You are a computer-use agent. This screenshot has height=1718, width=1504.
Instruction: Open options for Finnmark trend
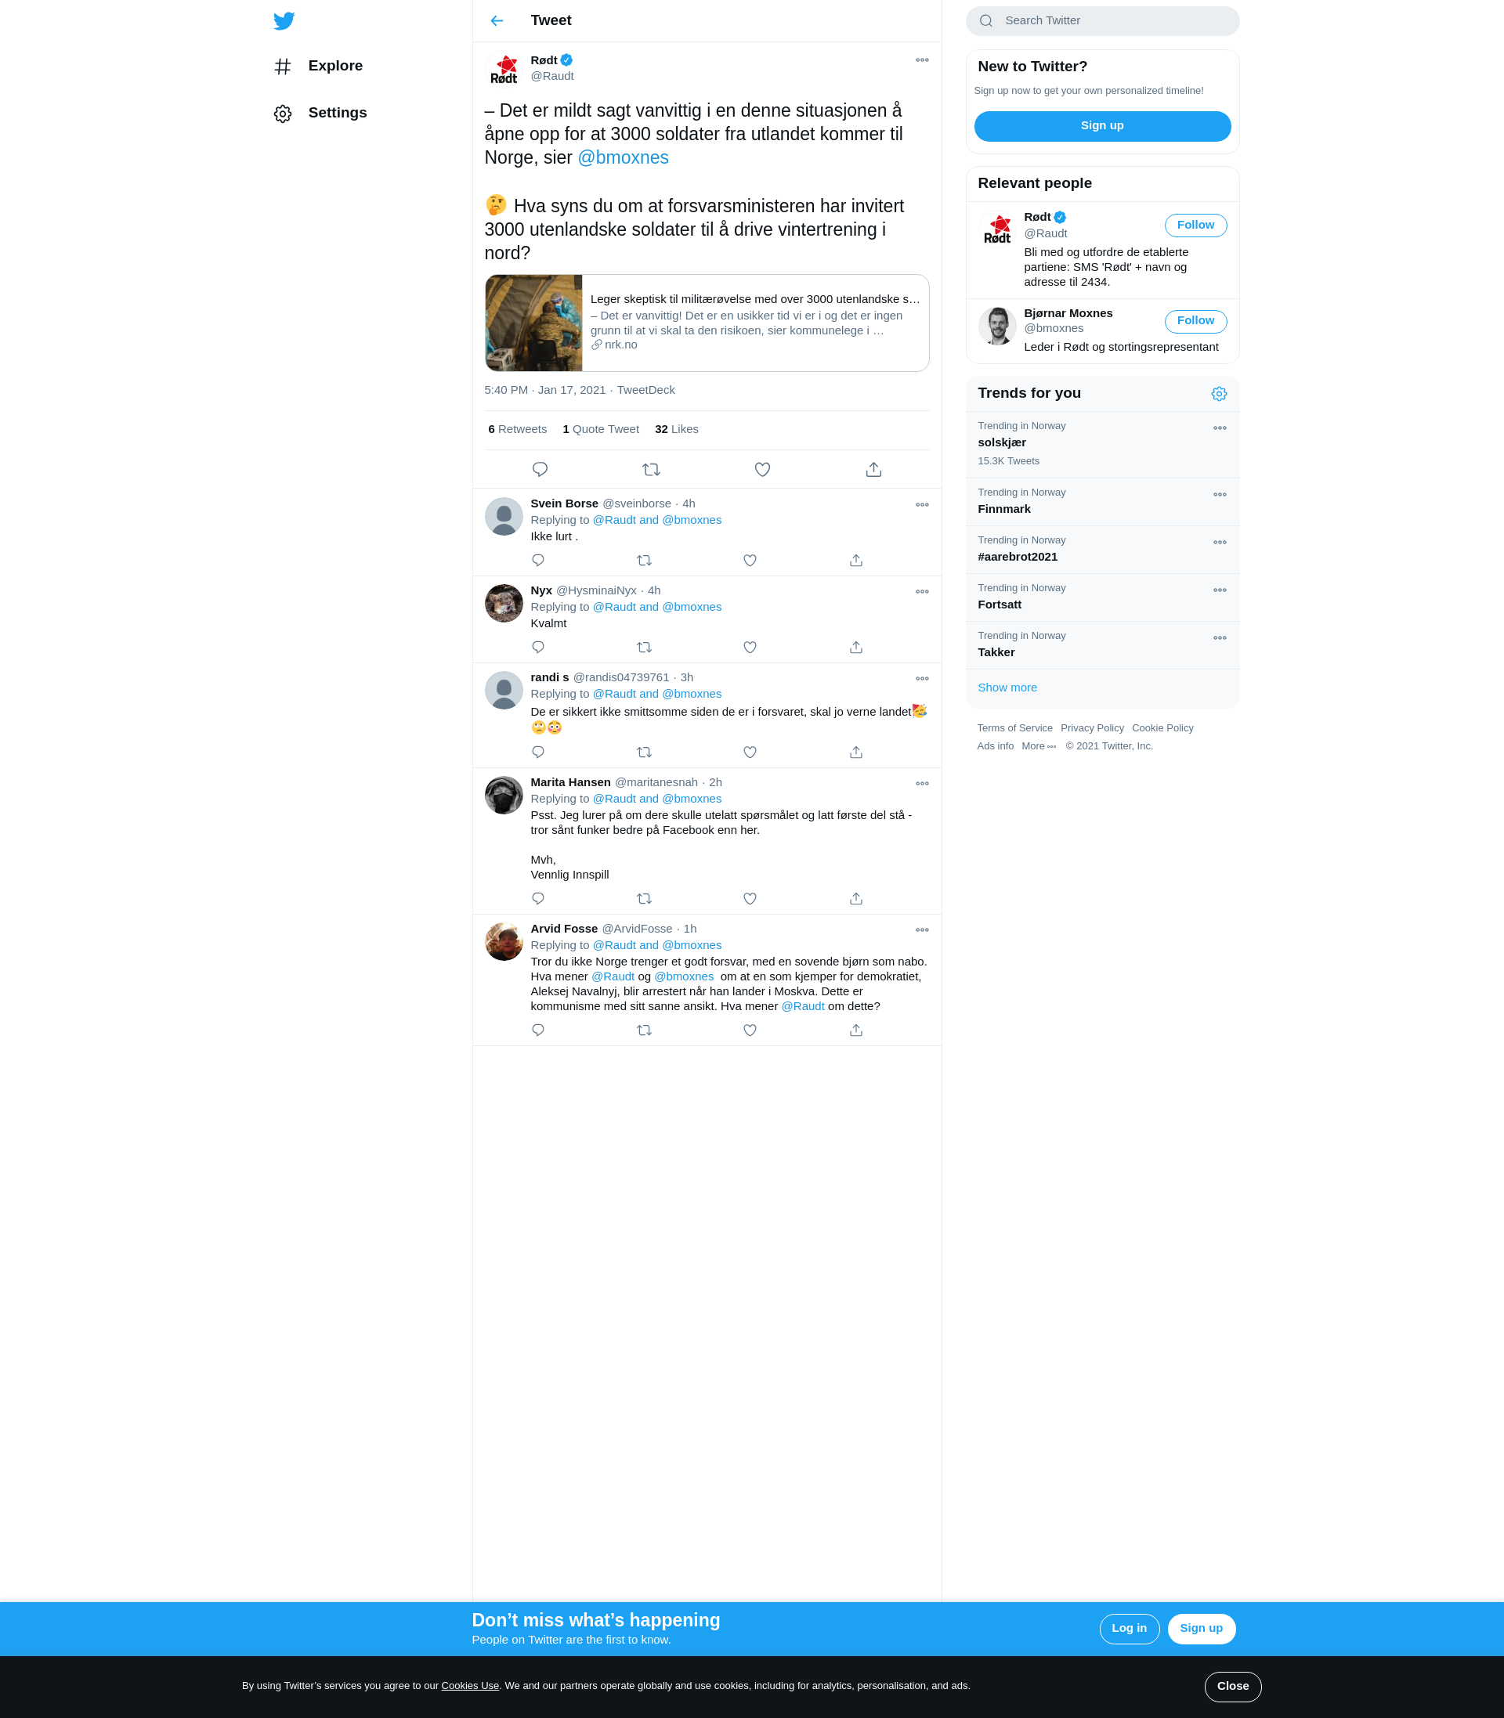[1220, 495]
